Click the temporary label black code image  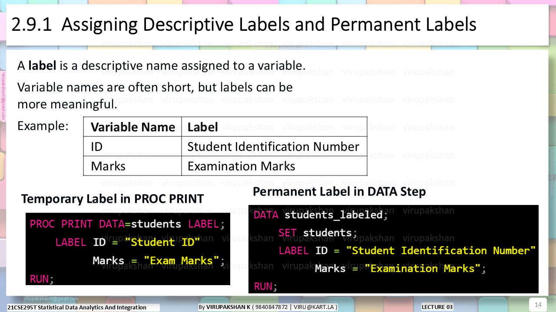pyautogui.click(x=128, y=249)
